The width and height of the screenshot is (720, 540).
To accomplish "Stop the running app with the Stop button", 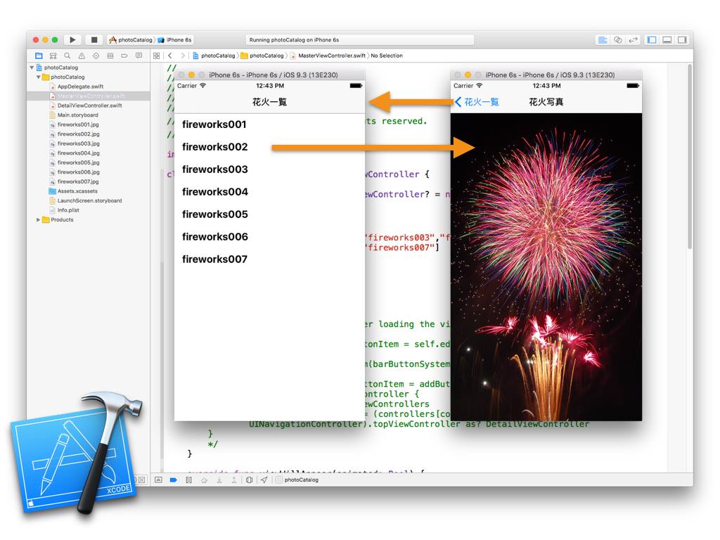I will [94, 40].
